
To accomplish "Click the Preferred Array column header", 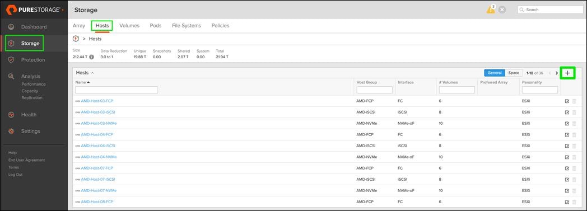I will pos(494,82).
